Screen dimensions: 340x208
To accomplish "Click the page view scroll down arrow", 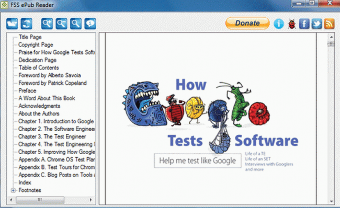I will 332,201.
